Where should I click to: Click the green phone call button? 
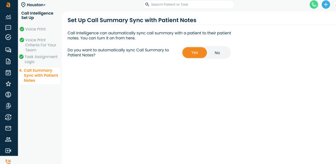coord(314,4)
